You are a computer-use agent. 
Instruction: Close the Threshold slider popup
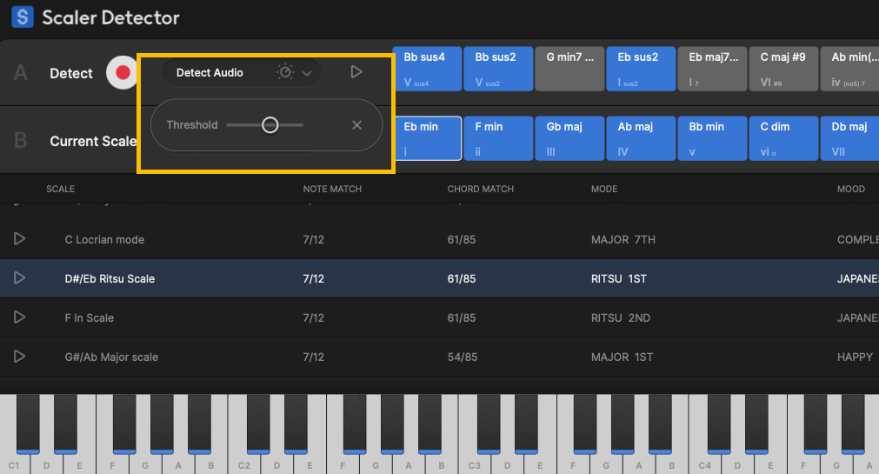[356, 125]
